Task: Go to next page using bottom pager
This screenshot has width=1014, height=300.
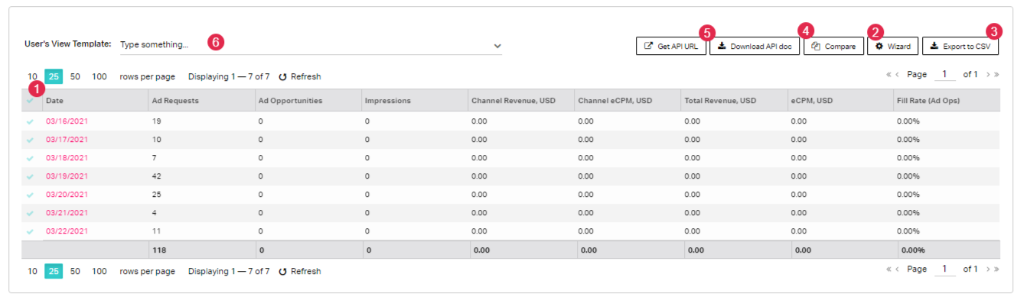Action: point(988,269)
